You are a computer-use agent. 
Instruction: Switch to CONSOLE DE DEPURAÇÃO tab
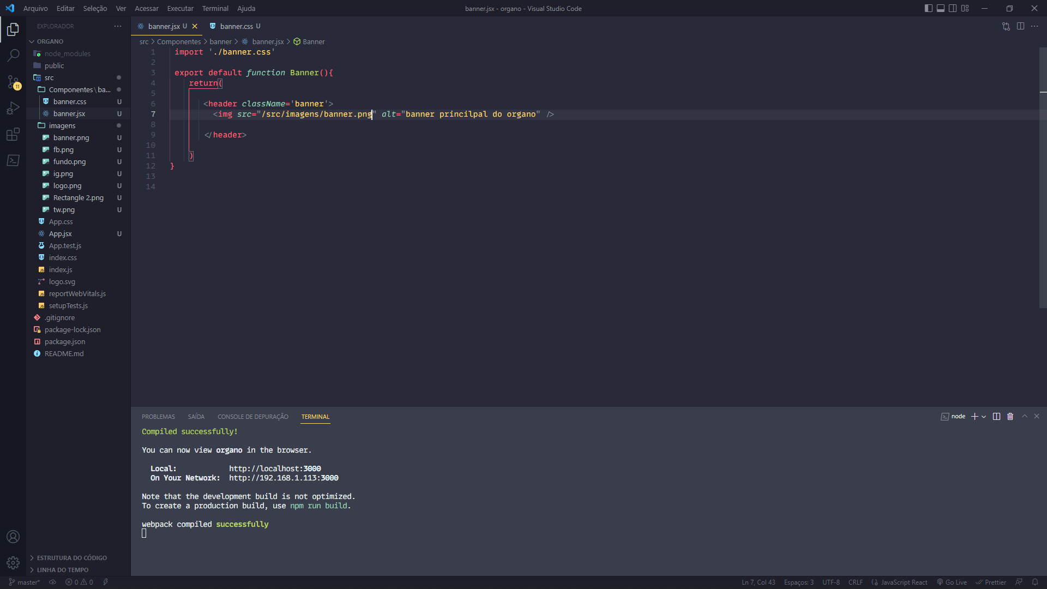pyautogui.click(x=253, y=417)
